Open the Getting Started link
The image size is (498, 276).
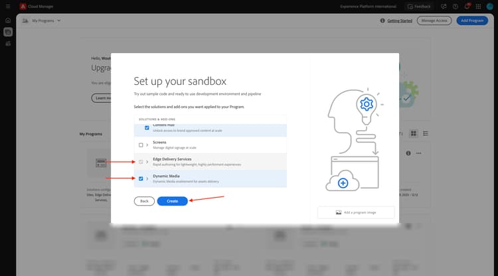(x=400, y=21)
